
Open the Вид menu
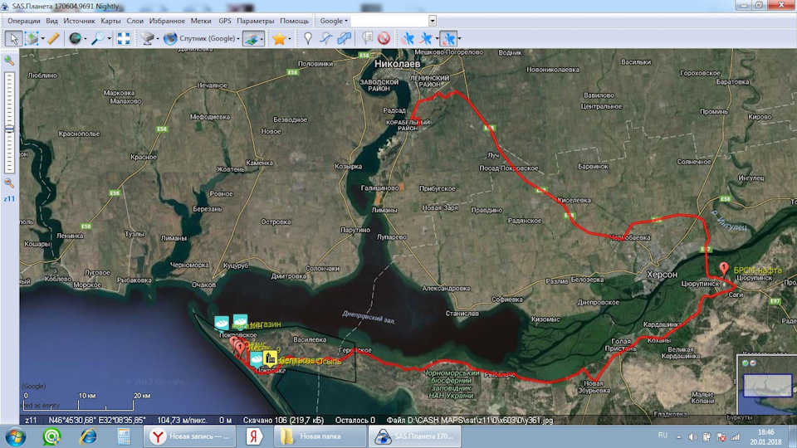[x=51, y=21]
